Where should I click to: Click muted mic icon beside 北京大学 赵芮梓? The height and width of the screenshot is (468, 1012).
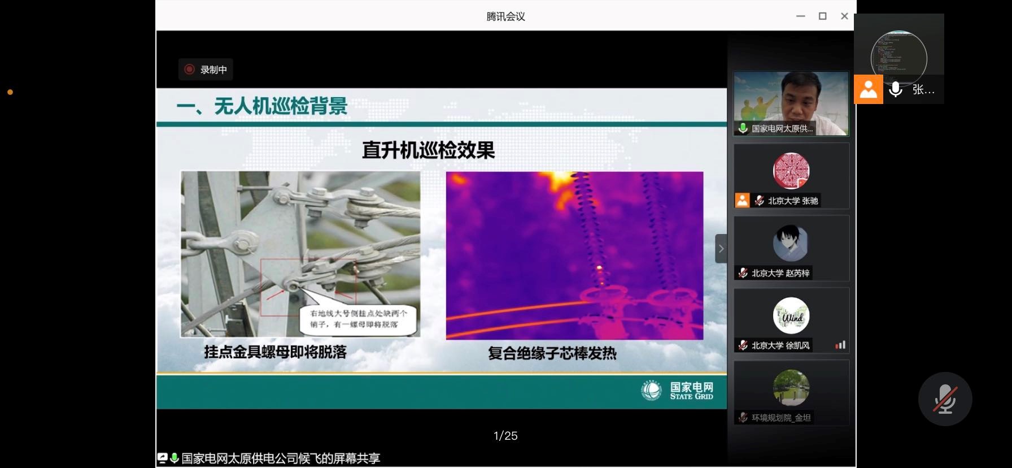(x=743, y=273)
